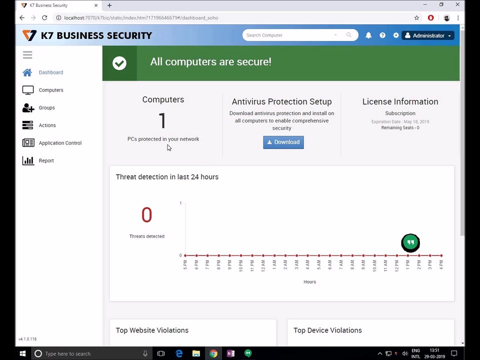Open OneNote from taskbar

(230, 353)
